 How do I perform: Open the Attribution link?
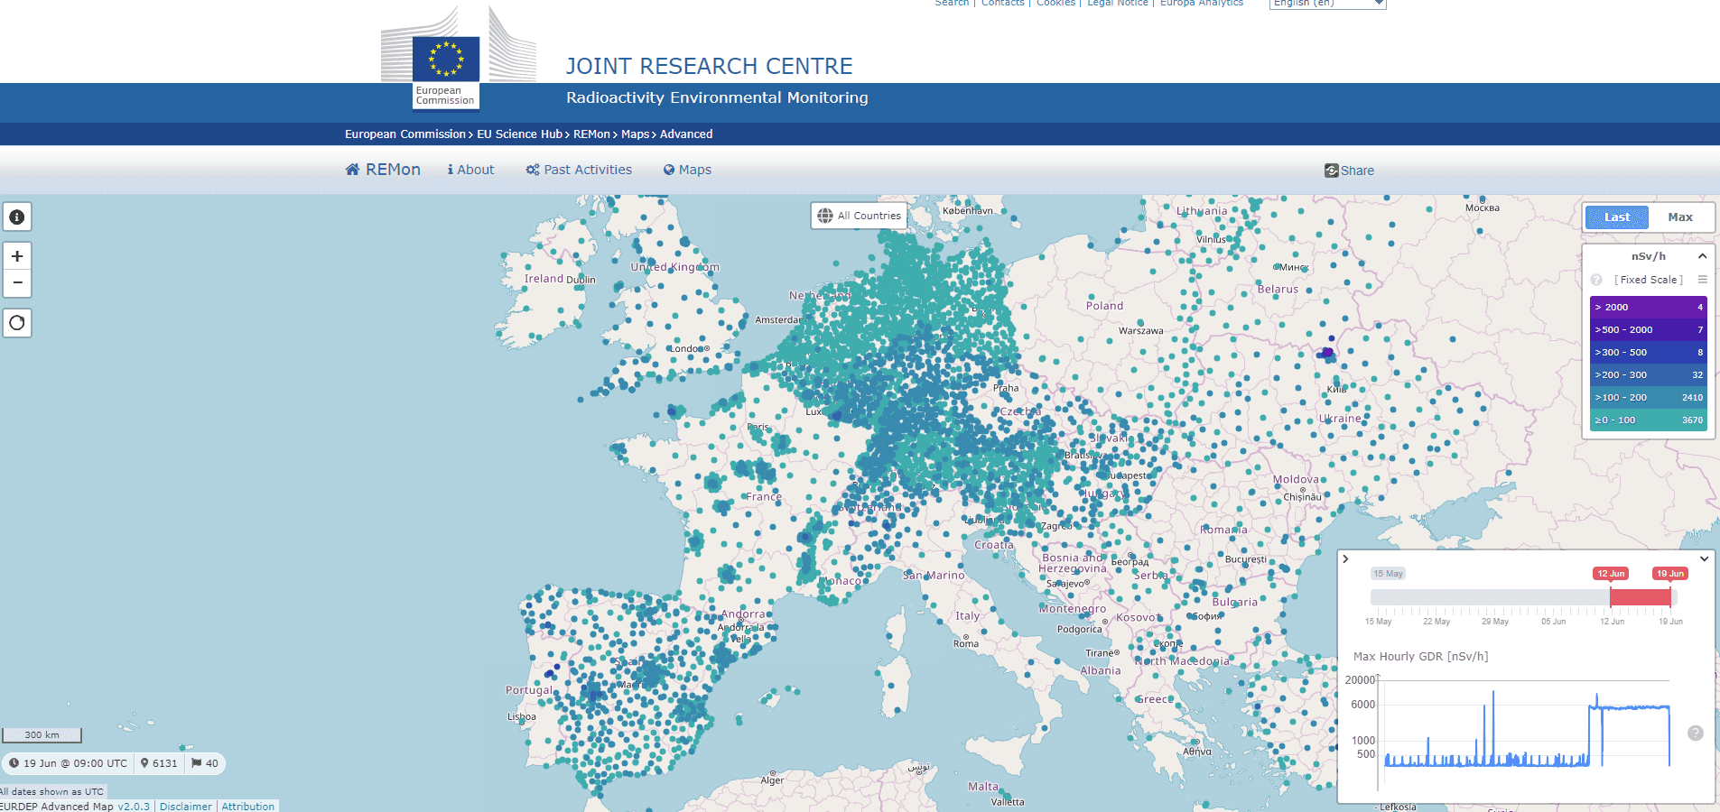coord(247,807)
